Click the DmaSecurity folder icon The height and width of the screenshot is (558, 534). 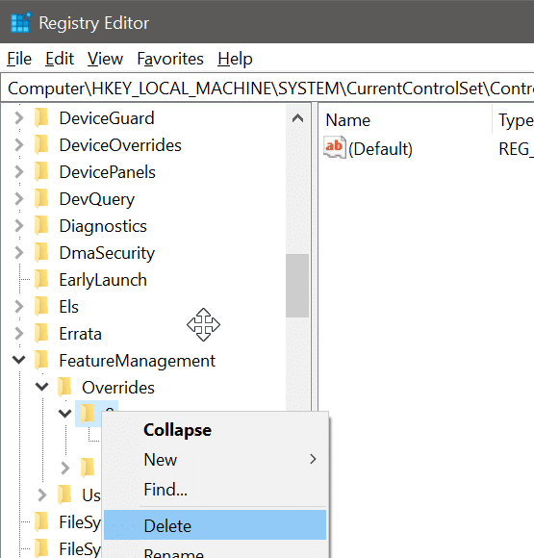pos(42,253)
